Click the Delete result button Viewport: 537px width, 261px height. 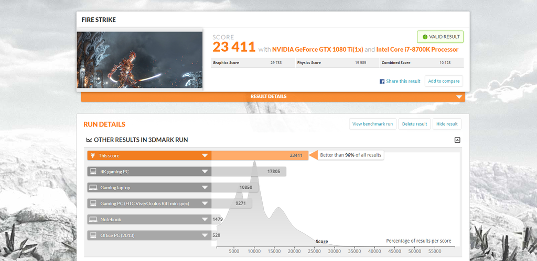pyautogui.click(x=414, y=124)
